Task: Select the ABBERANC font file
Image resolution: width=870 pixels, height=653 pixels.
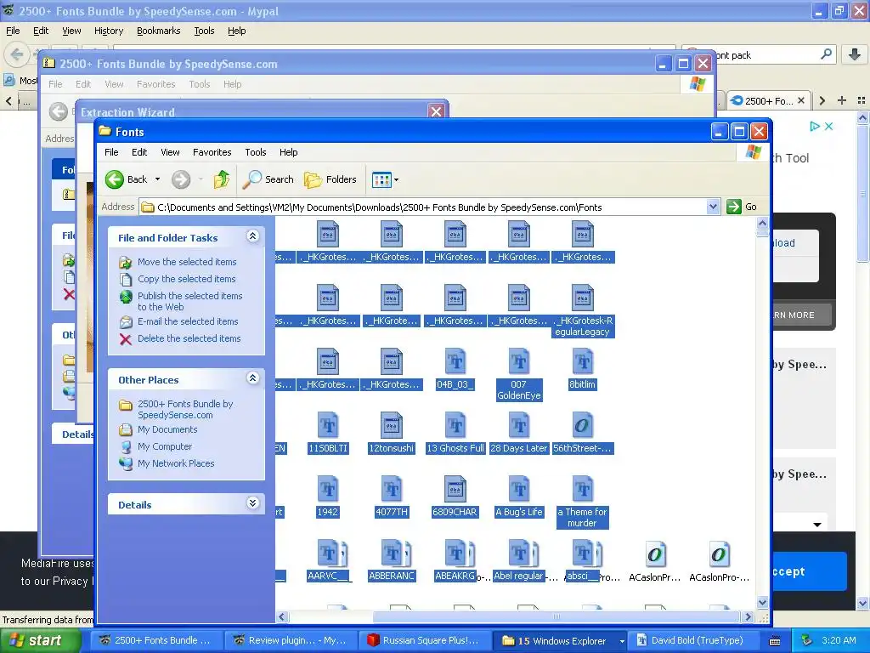Action: tap(392, 561)
